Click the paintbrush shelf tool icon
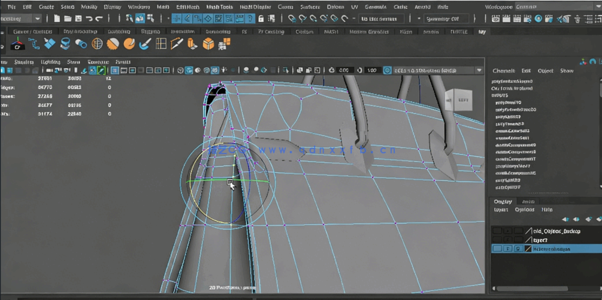Viewport: 602px width, 300px height. [x=145, y=44]
